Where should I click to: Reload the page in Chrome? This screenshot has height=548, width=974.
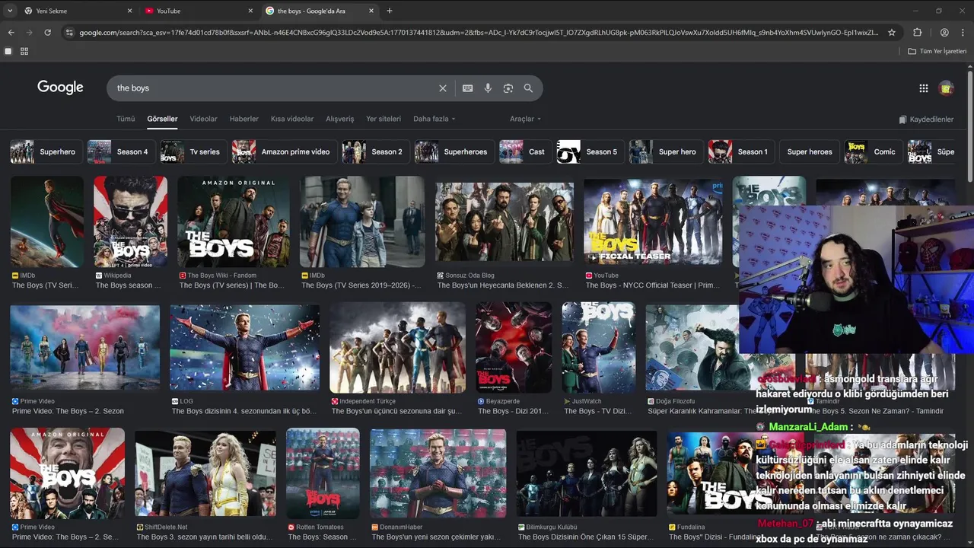pos(47,33)
